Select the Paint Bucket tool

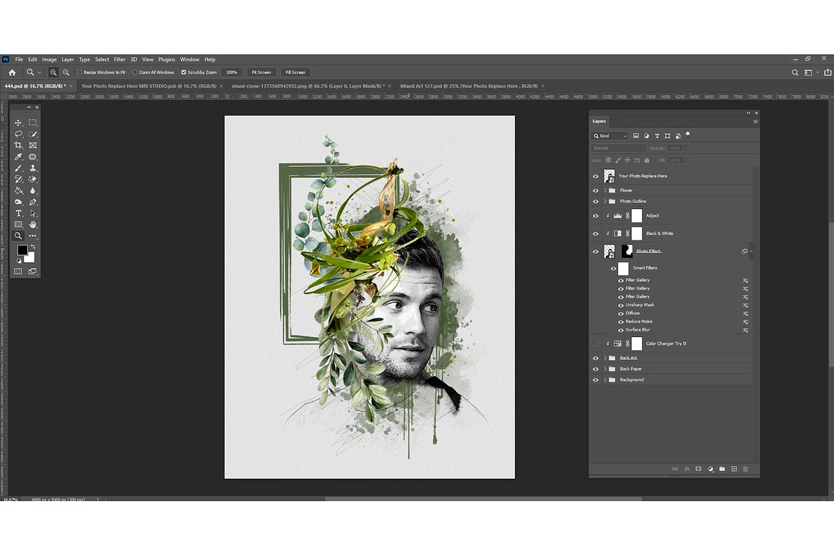(x=19, y=190)
